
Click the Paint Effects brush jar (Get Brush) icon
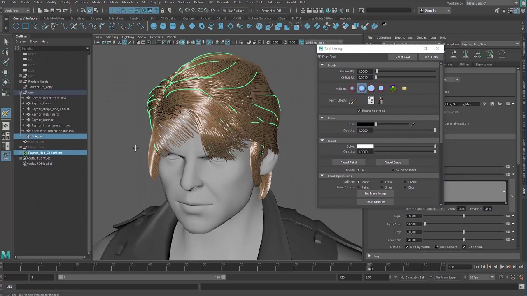pyautogui.click(x=380, y=100)
